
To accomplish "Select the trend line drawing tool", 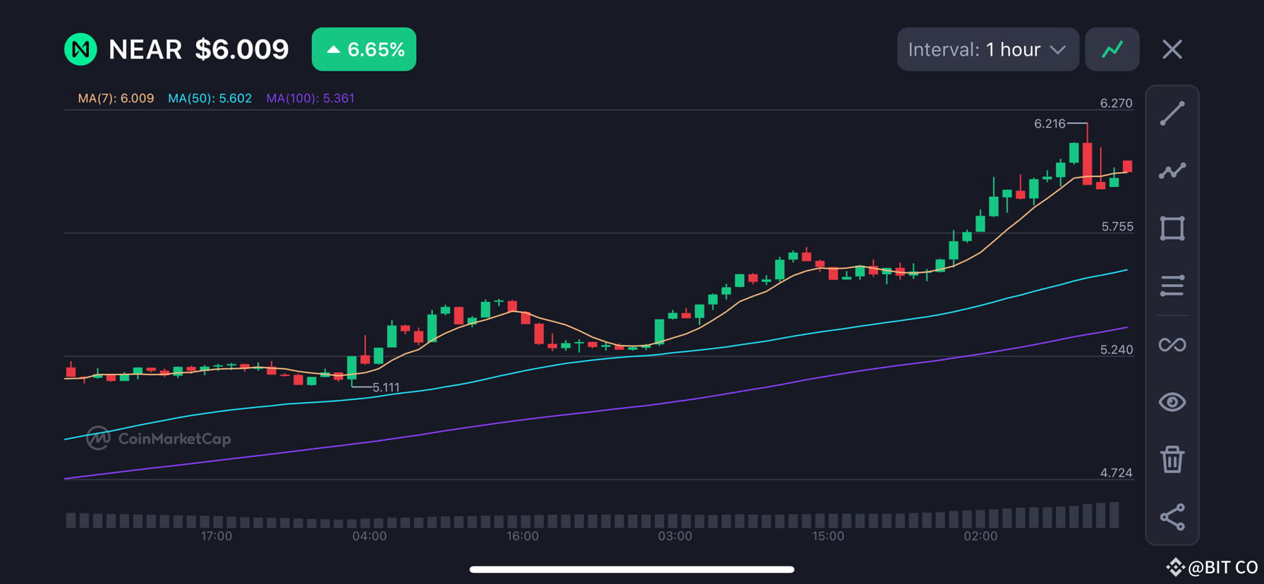I will (x=1172, y=113).
